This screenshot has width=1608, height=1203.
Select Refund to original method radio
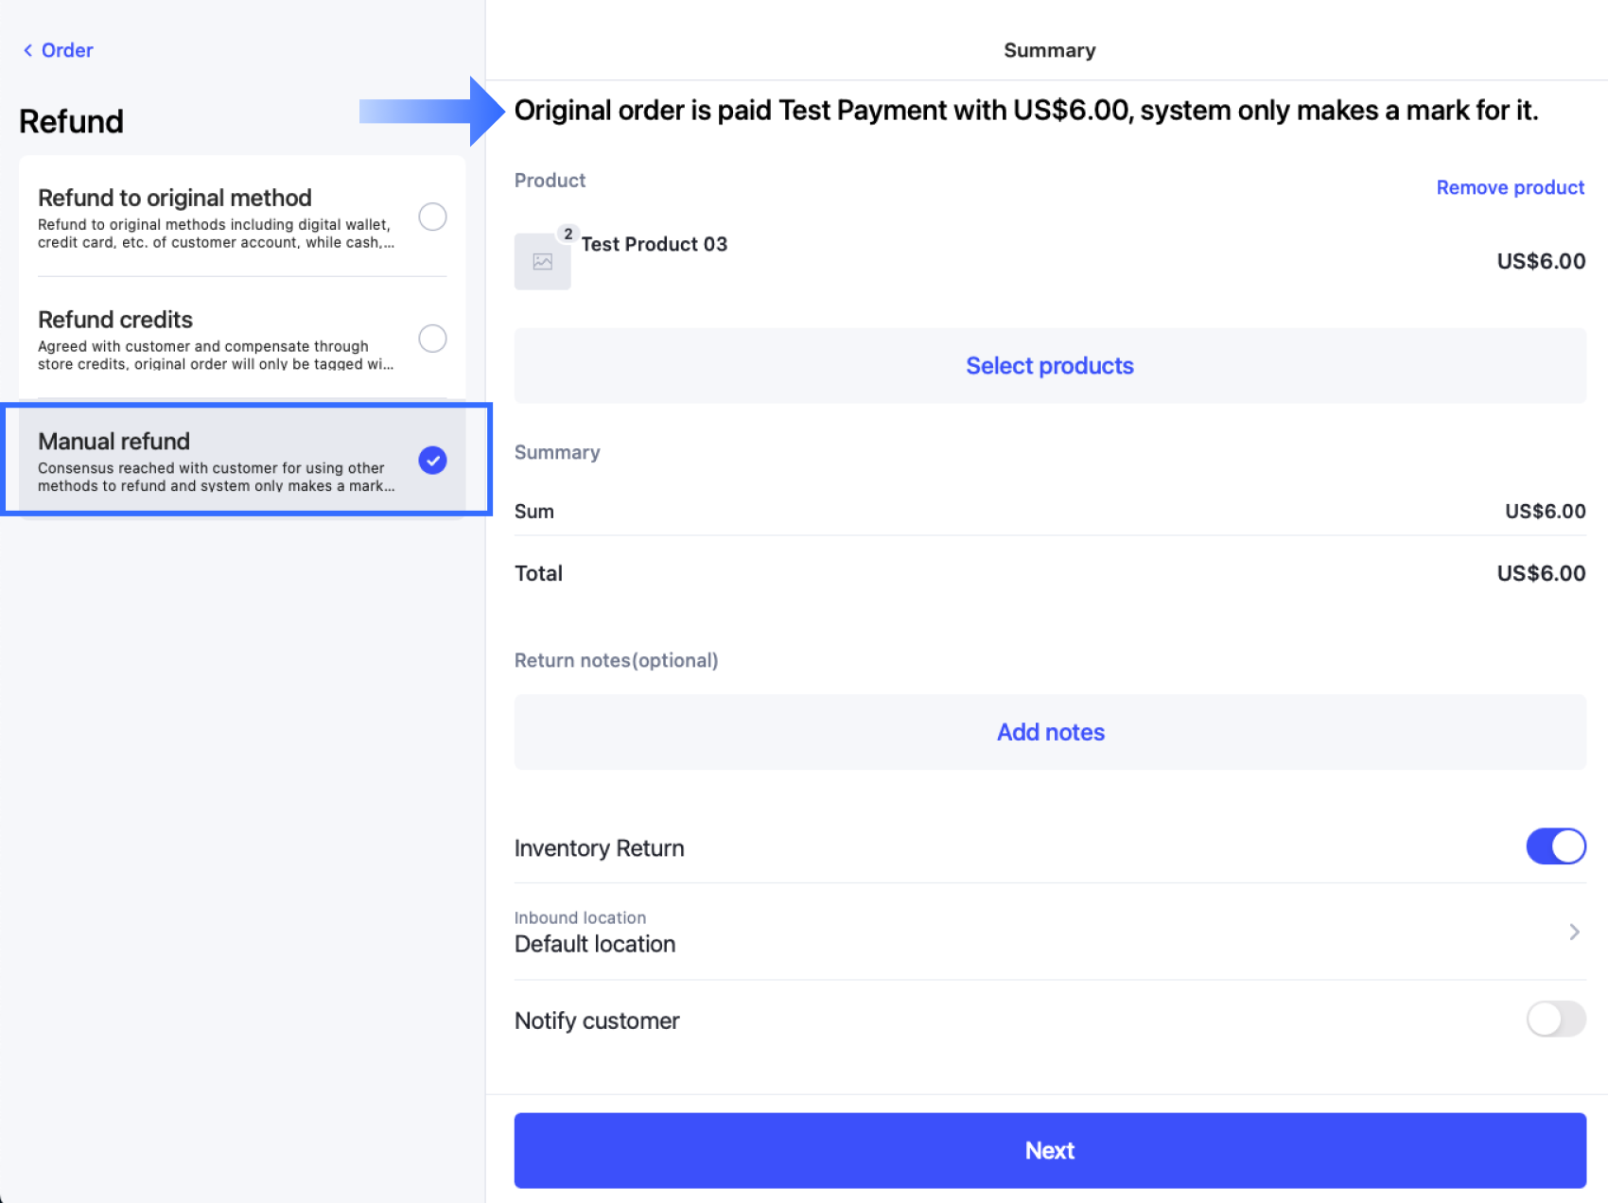tap(432, 217)
